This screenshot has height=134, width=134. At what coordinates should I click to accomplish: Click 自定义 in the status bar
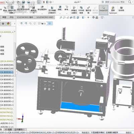pos(129,133)
